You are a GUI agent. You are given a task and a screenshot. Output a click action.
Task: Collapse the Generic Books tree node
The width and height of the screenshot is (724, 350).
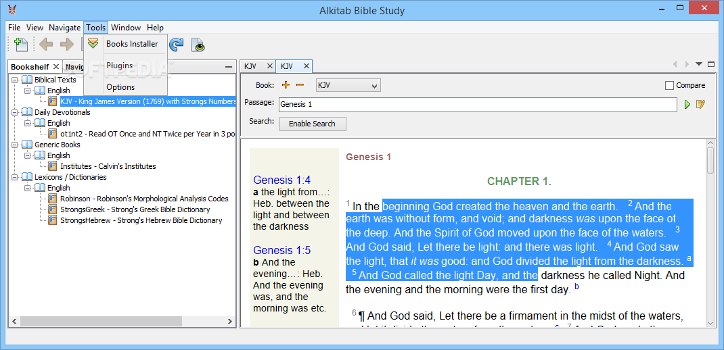pos(15,145)
